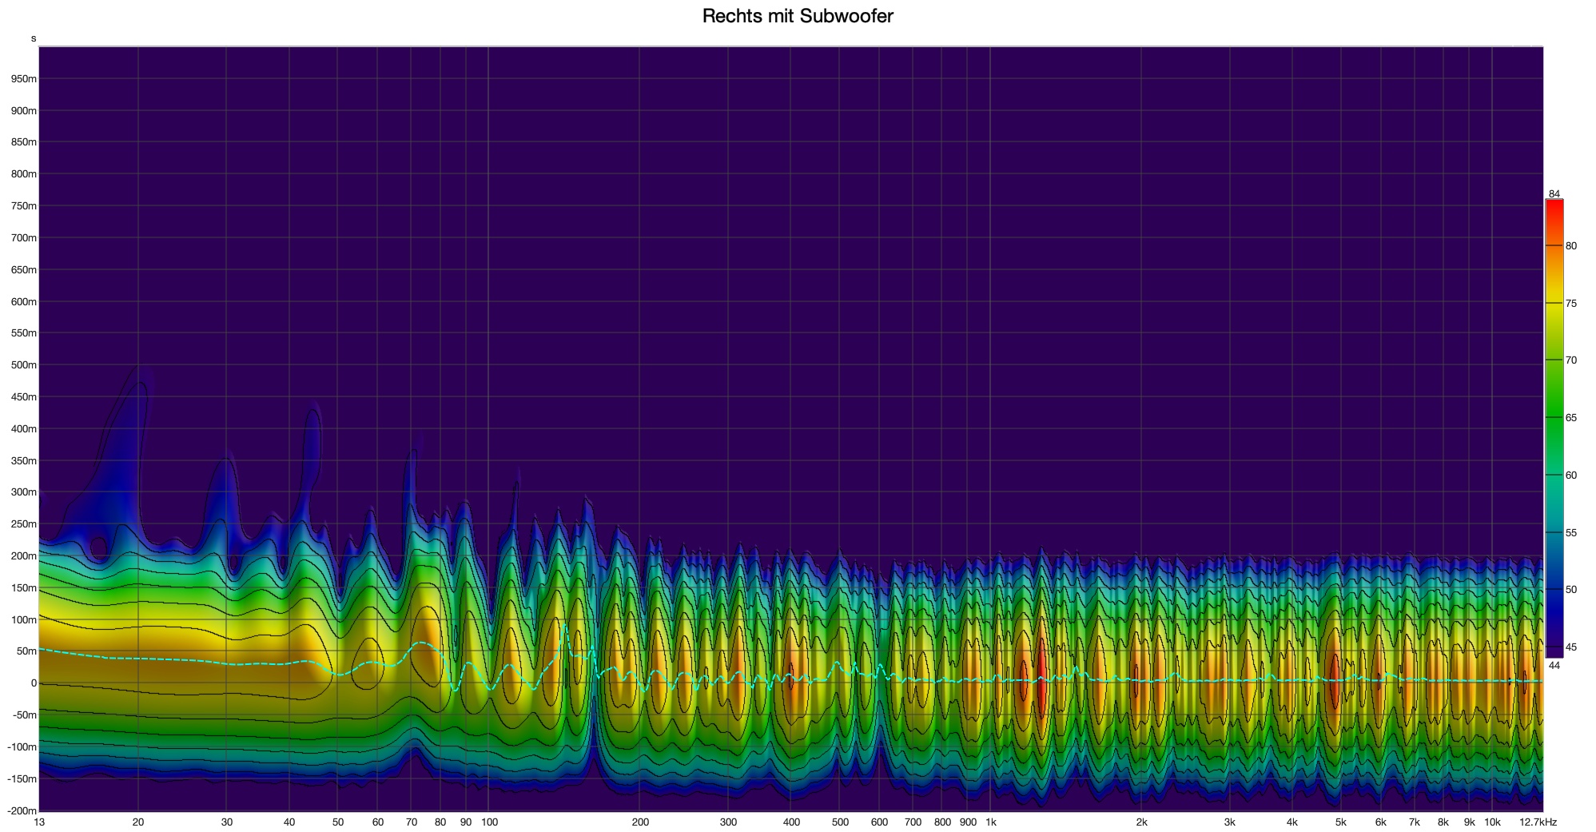Click the chart title 'Rechts mit Subwoofer'
Viewport: 1596px width, 832px height.
click(797, 16)
